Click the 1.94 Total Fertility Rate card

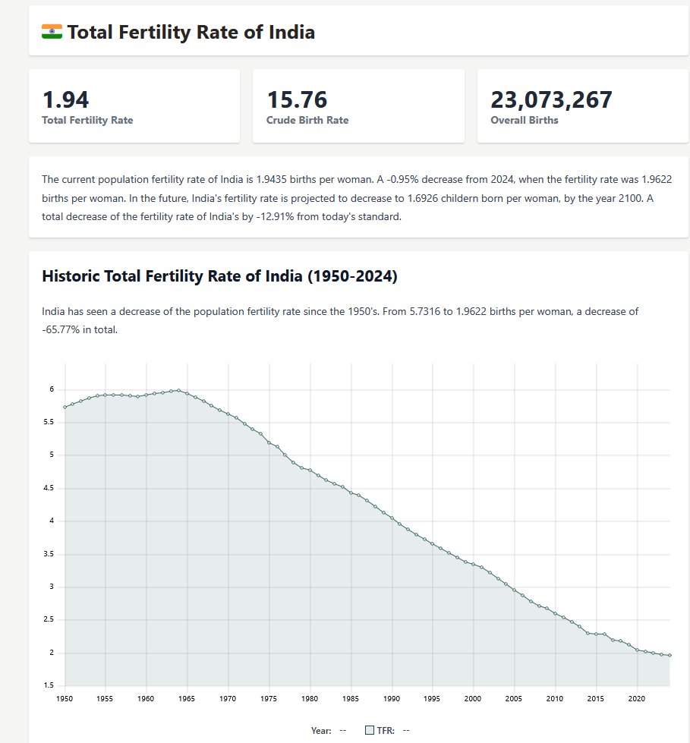[134, 106]
